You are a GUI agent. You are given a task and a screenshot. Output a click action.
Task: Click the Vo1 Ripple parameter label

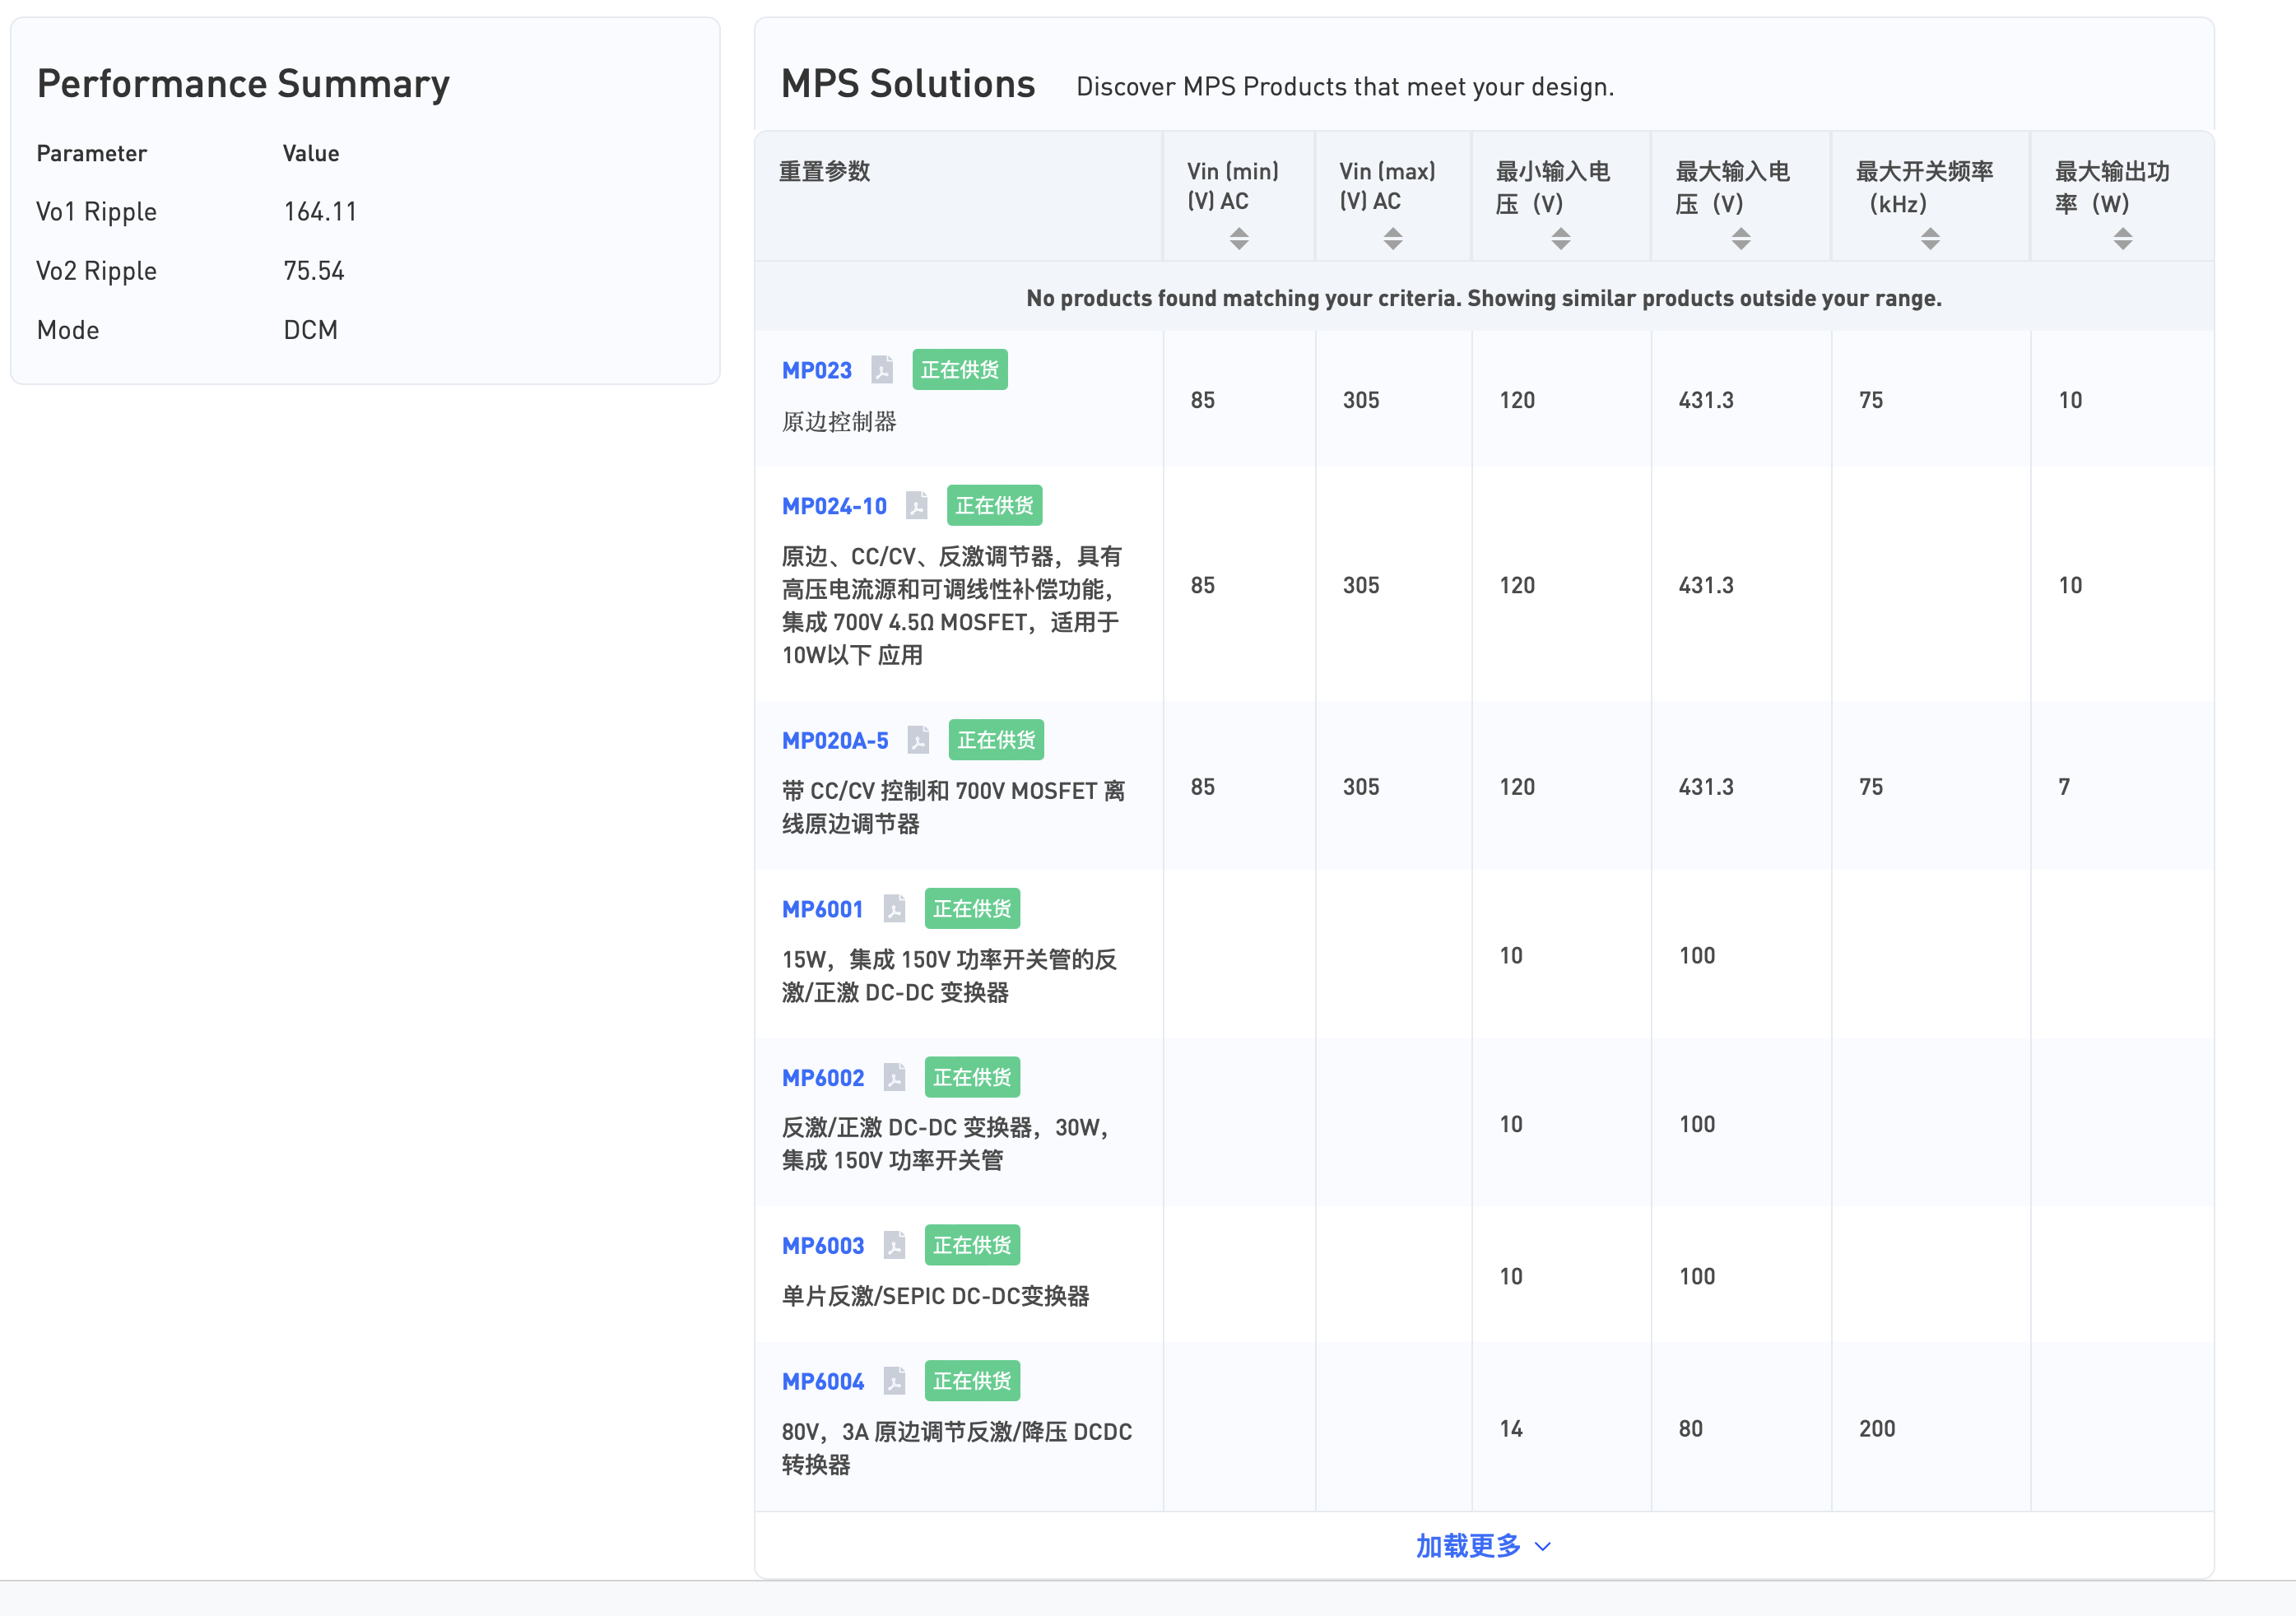coord(96,212)
